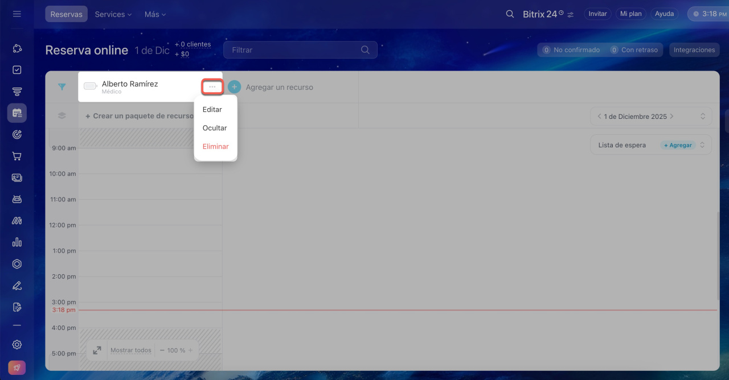Screen dimensions: 729x380
Task: Click the expand fullscreen arrows icon
Action: [97, 350]
